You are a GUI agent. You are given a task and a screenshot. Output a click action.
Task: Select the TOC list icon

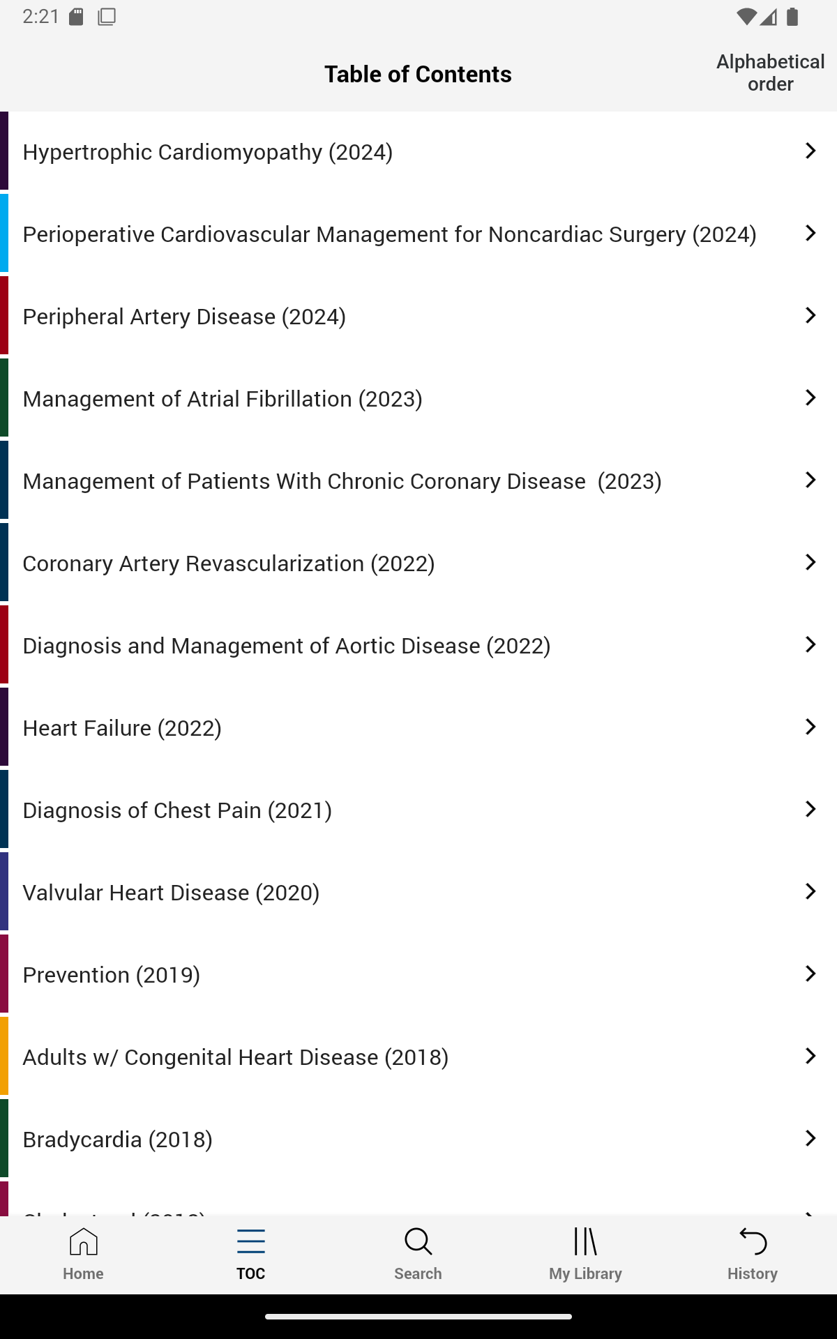point(250,1242)
